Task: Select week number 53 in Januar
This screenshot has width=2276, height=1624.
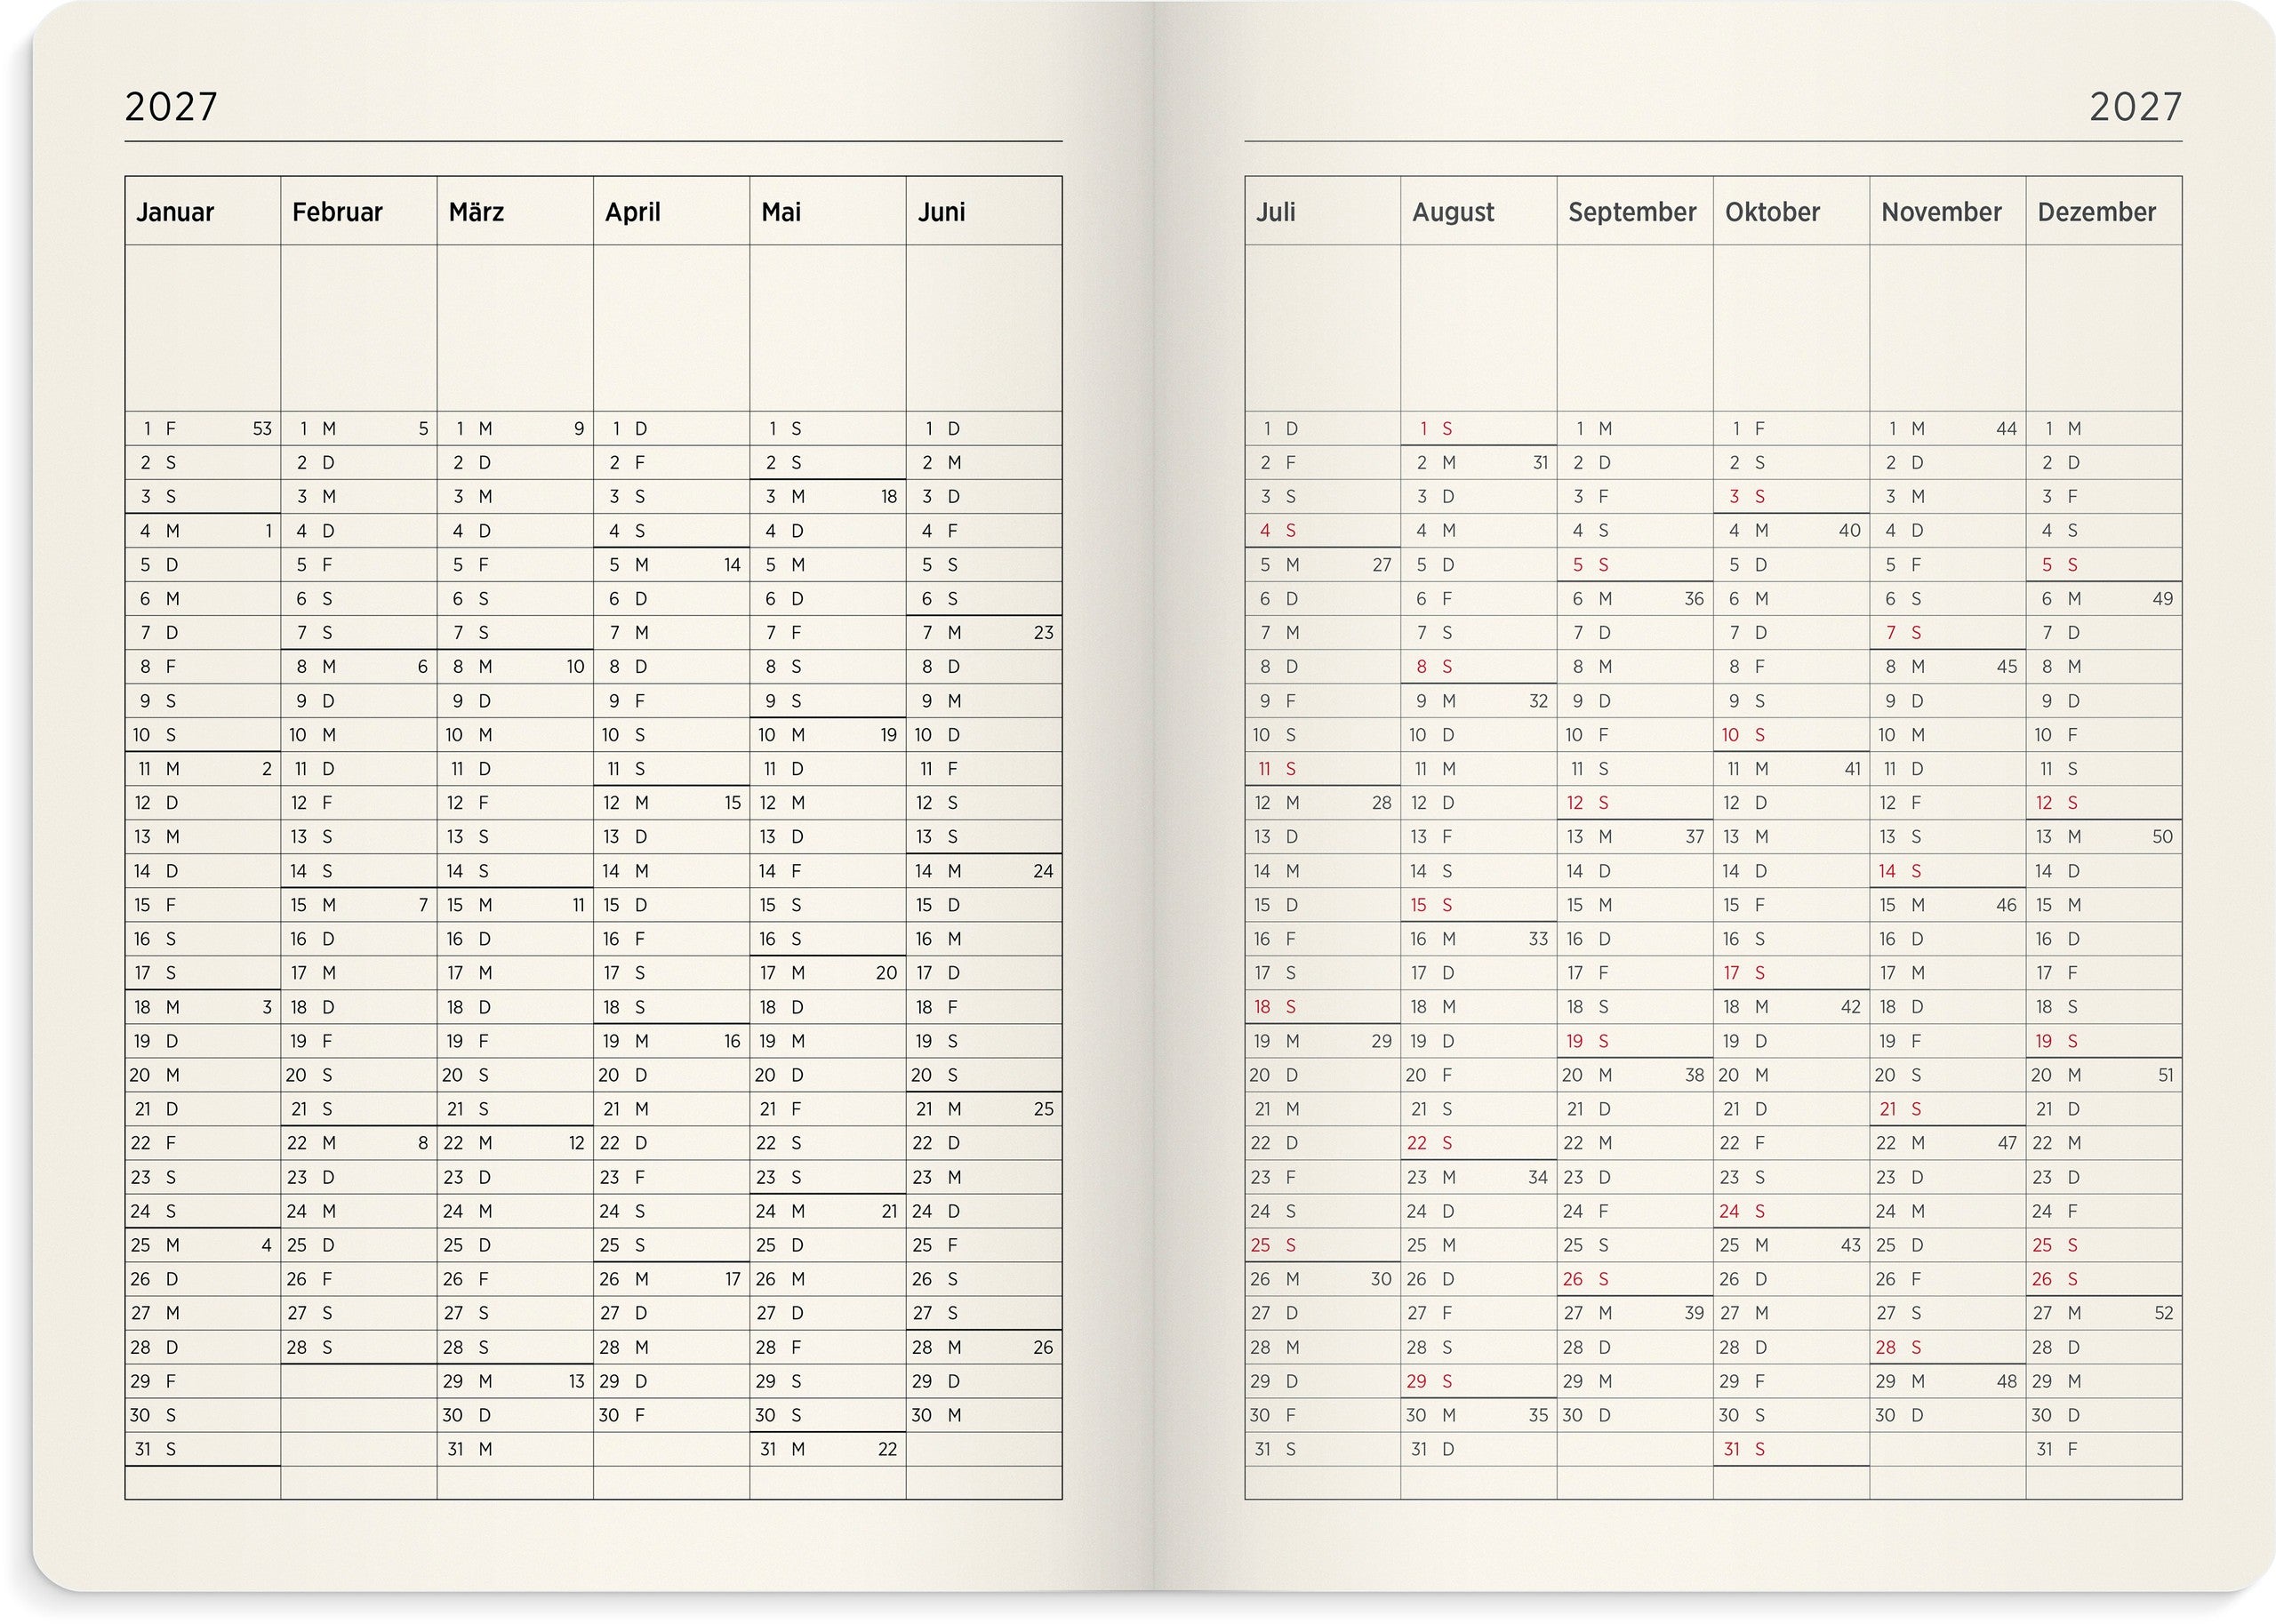Action: [x=262, y=429]
